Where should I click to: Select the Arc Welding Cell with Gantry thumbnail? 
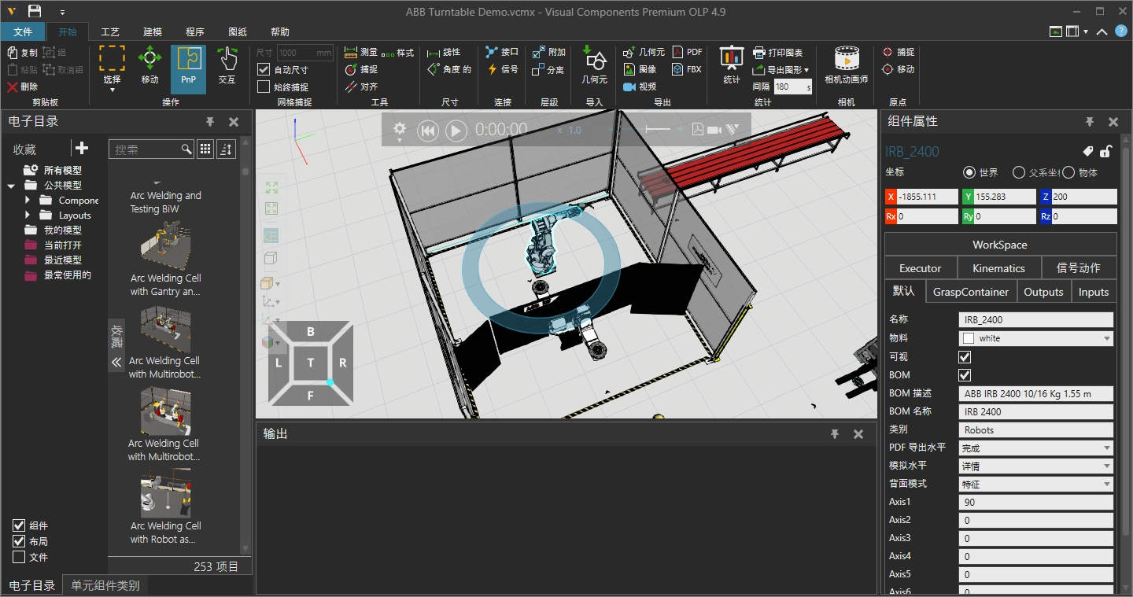(x=165, y=245)
